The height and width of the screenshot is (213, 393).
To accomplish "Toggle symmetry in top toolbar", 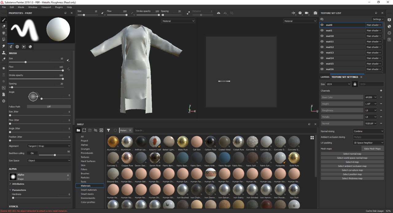I will pyautogui.click(x=218, y=13).
